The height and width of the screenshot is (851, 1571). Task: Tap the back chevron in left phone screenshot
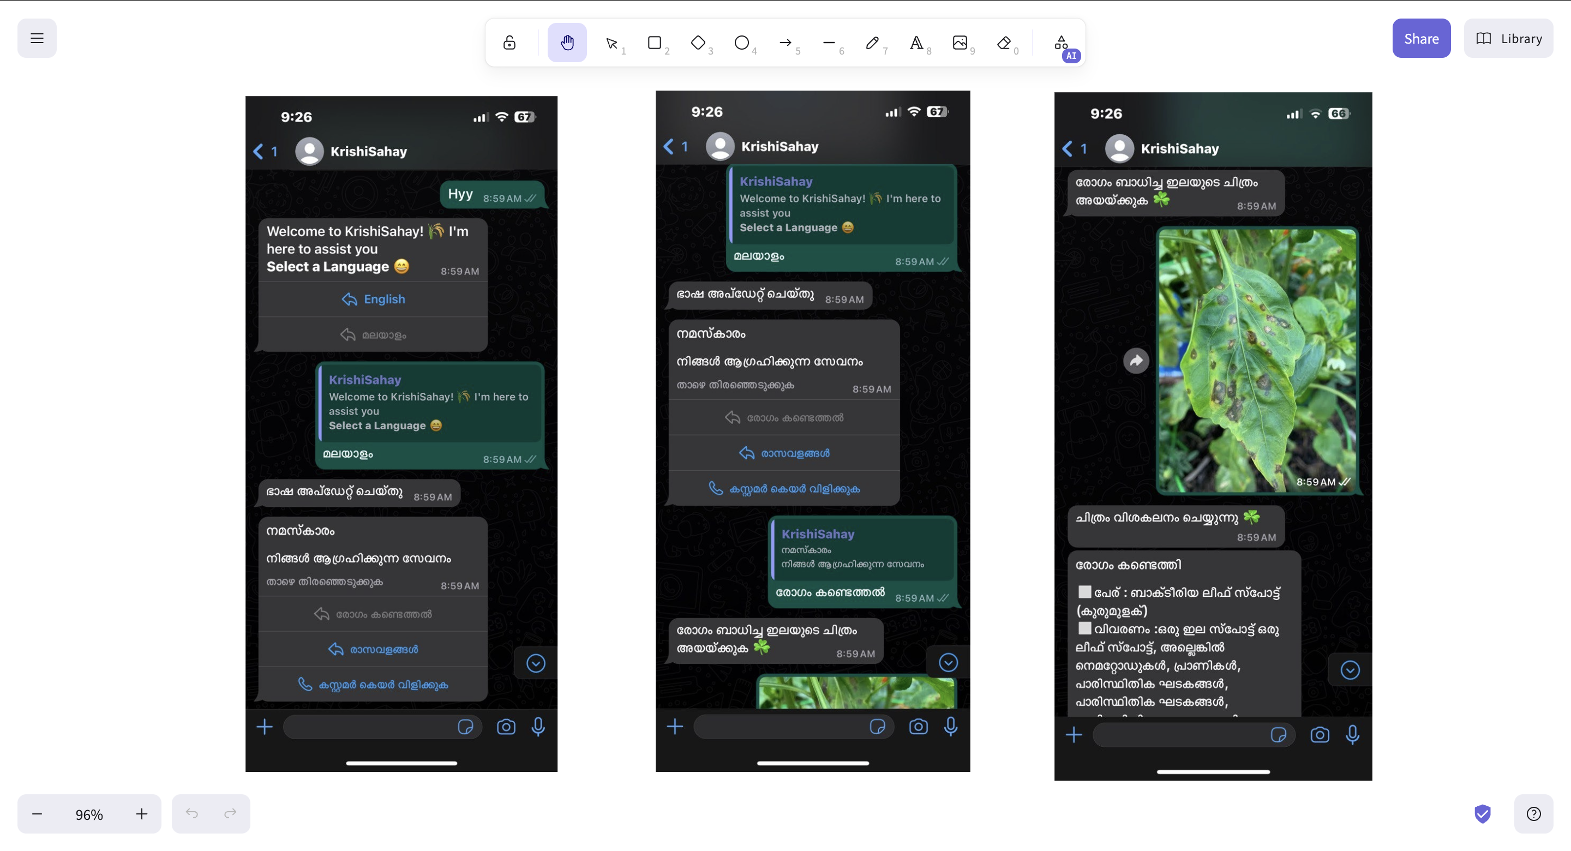click(x=259, y=151)
